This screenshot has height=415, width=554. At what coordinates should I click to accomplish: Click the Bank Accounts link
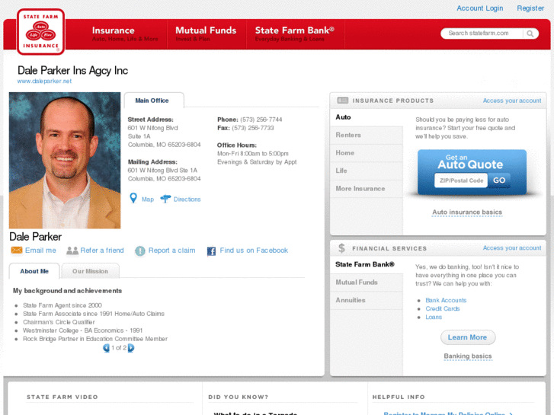(x=446, y=300)
